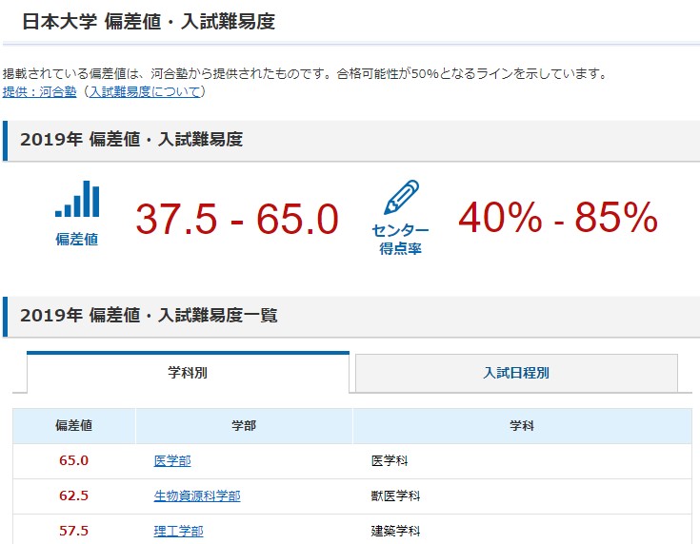Click the センター得点率 label under the pencil

click(x=400, y=239)
